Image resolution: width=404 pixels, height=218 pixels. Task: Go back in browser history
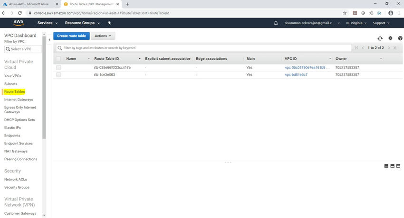click(4, 13)
